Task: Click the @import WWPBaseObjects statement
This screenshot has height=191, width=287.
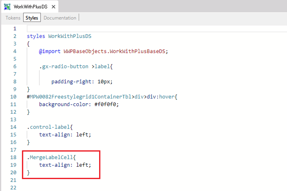Action: tap(104, 51)
